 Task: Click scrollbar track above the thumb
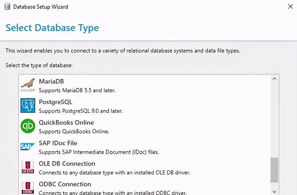274,120
